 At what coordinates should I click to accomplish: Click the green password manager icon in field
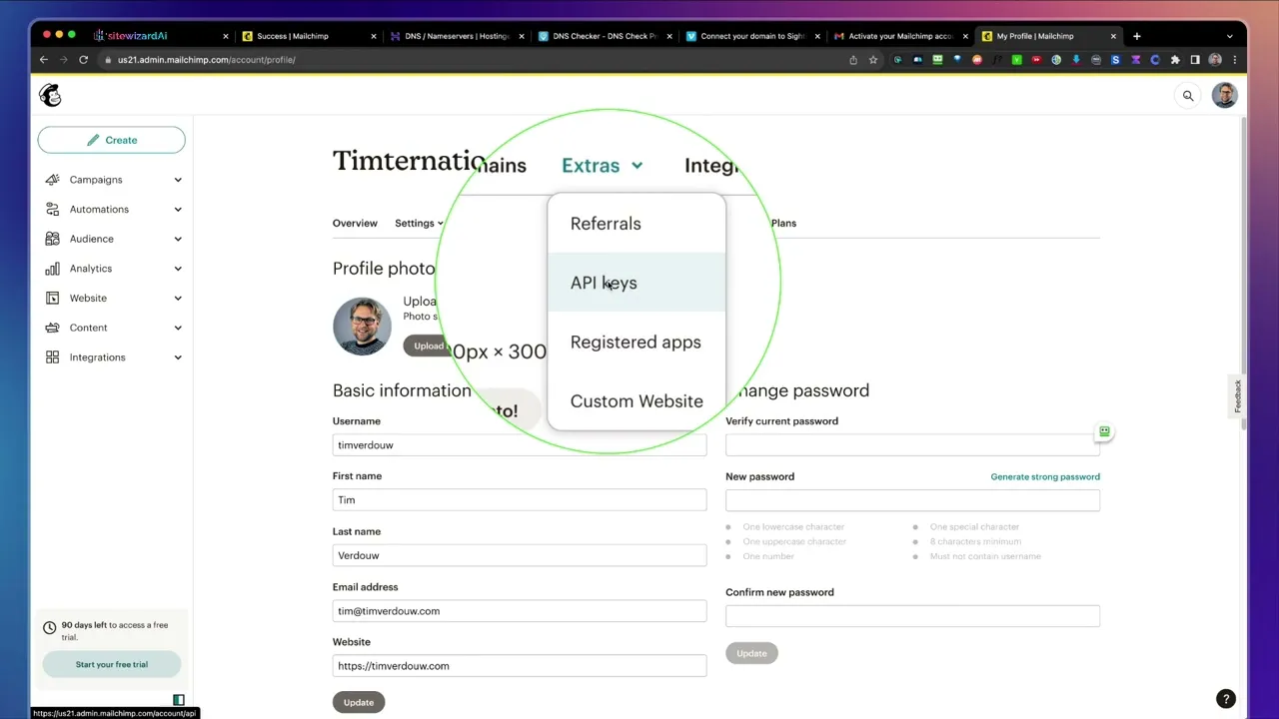1104,431
